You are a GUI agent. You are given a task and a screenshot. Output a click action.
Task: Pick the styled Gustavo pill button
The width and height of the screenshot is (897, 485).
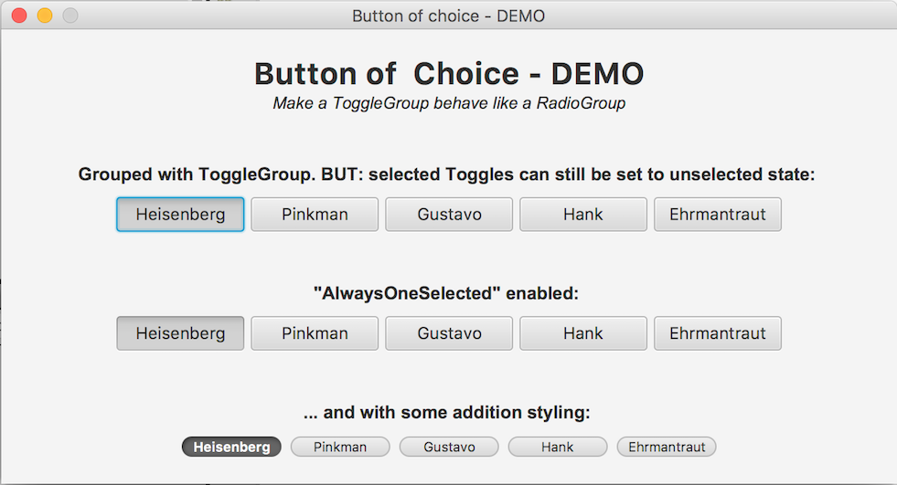click(x=449, y=447)
